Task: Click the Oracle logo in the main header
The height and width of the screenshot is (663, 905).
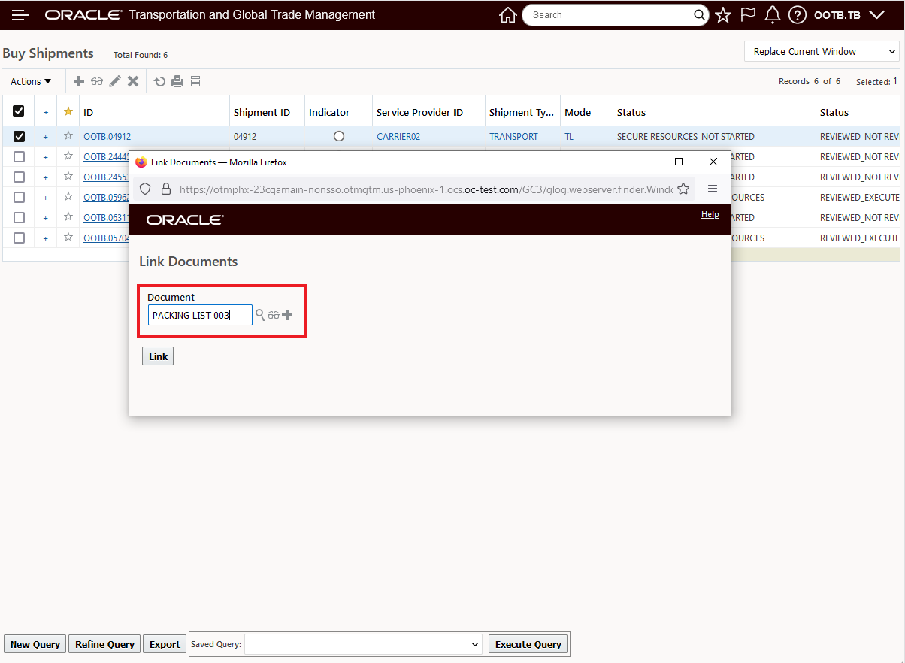Action: (83, 15)
